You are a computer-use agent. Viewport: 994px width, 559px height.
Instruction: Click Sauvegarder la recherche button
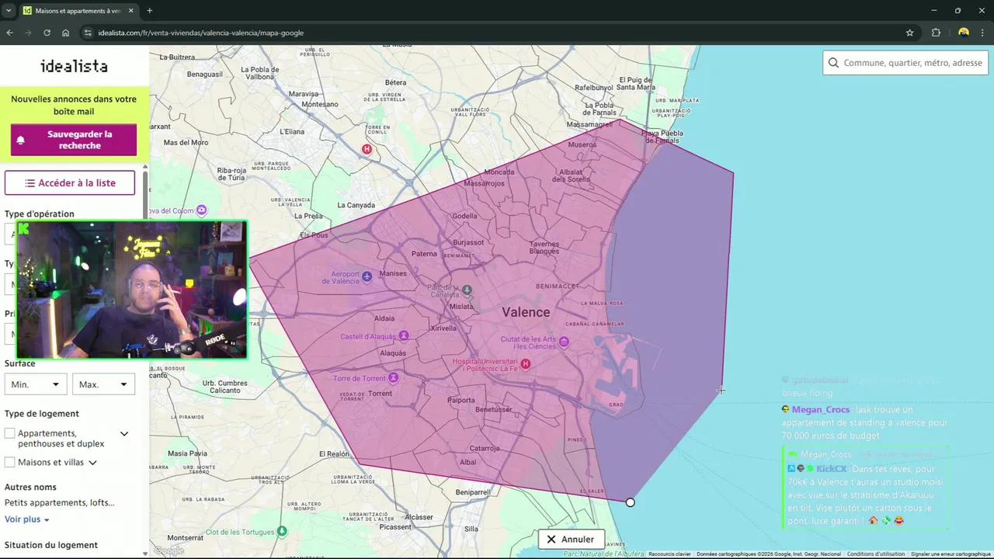click(x=74, y=140)
